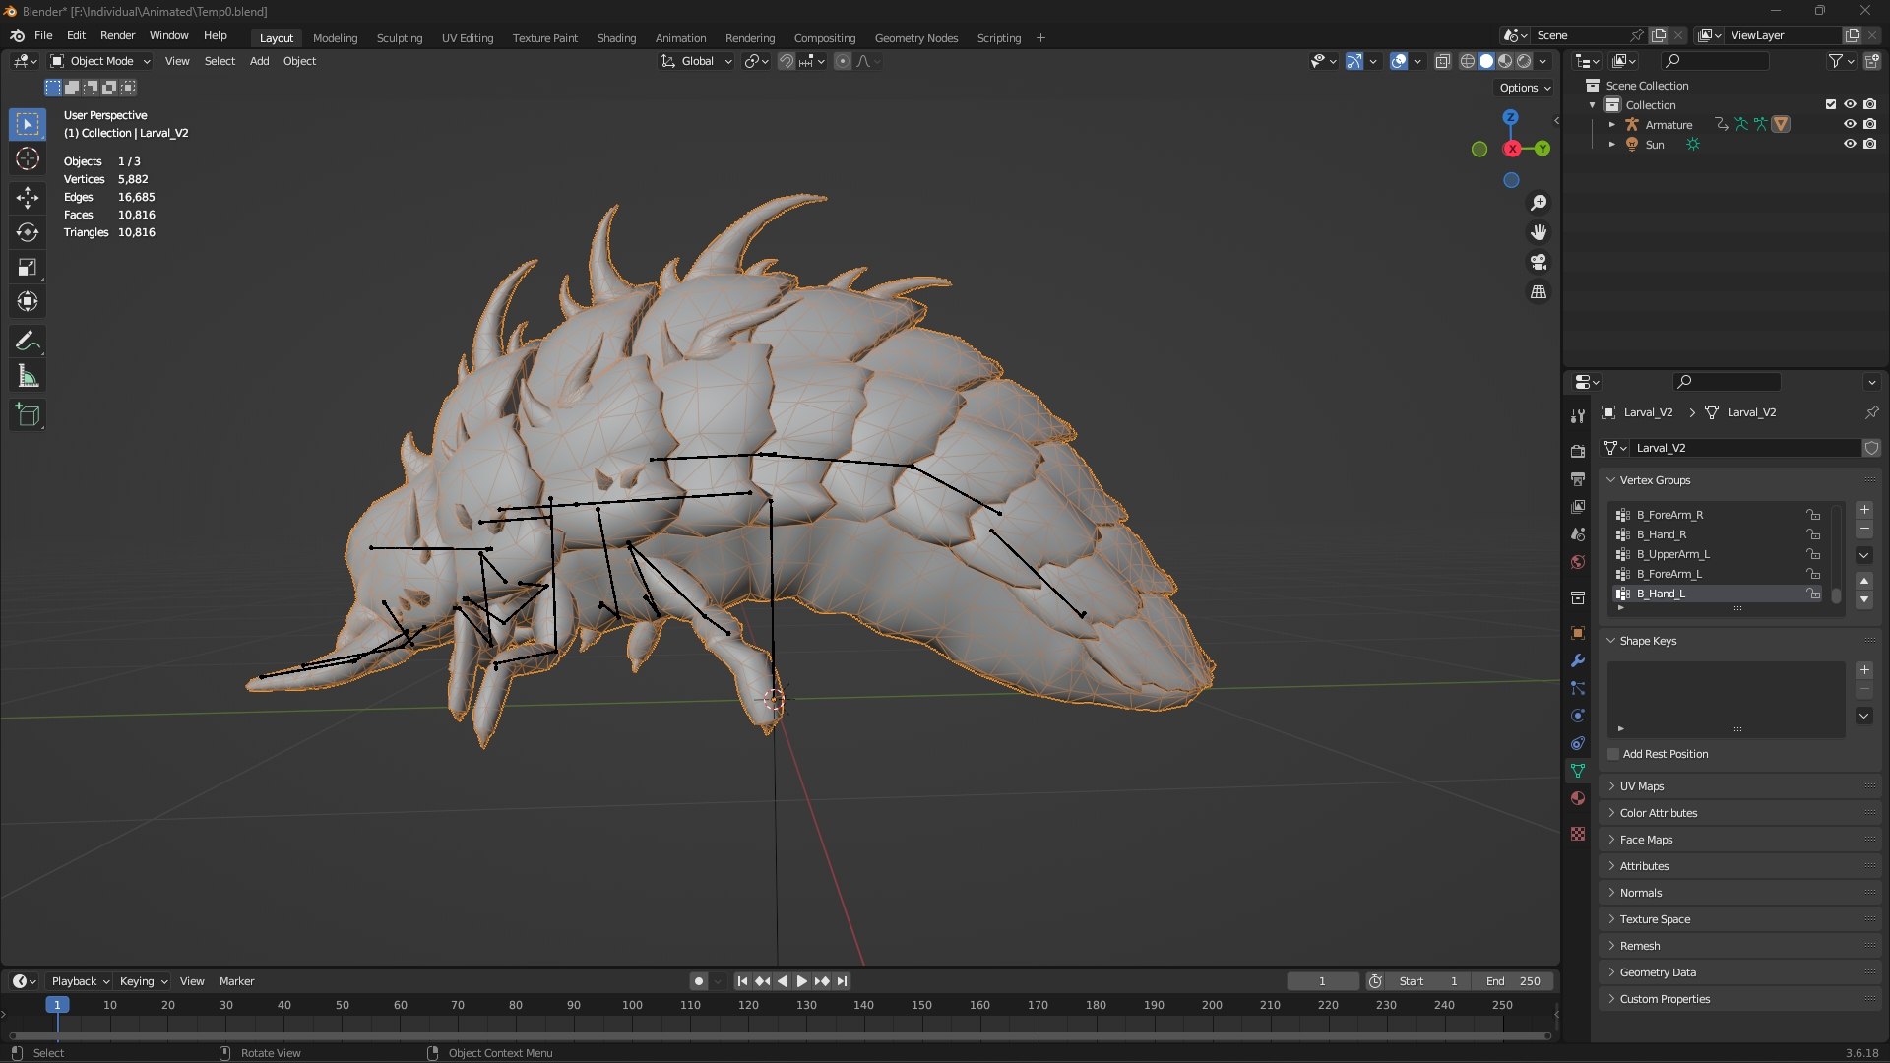Open the Physics properties tab
This screenshot has width=1890, height=1063.
point(1578,716)
